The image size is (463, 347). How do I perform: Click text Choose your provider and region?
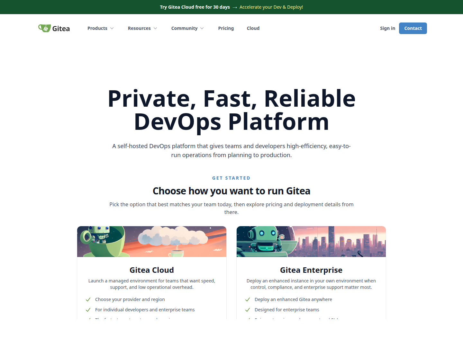130,299
